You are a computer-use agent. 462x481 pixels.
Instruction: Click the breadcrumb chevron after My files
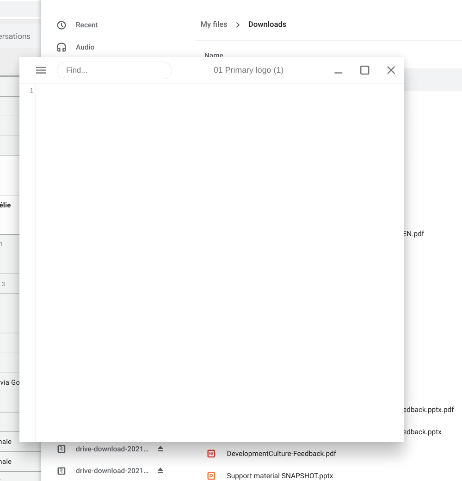[x=238, y=25]
